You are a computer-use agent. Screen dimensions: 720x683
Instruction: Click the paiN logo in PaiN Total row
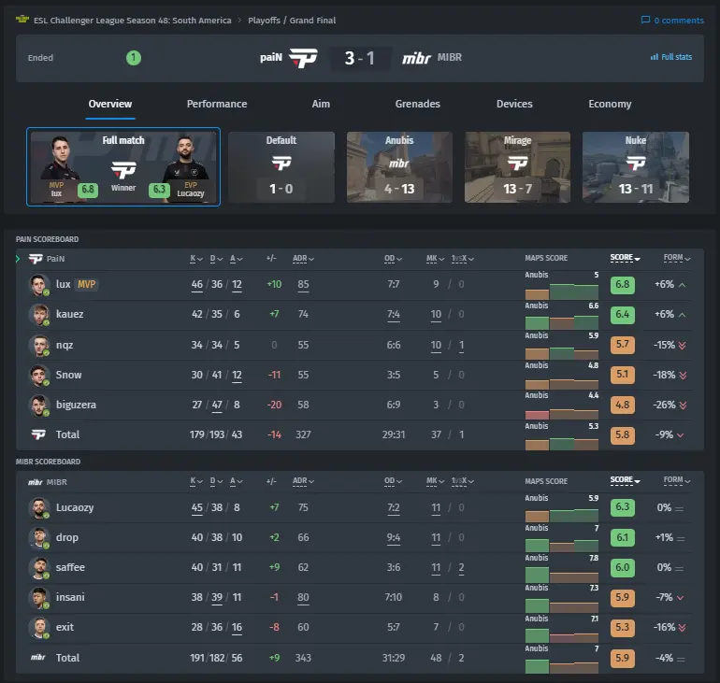[x=38, y=434]
